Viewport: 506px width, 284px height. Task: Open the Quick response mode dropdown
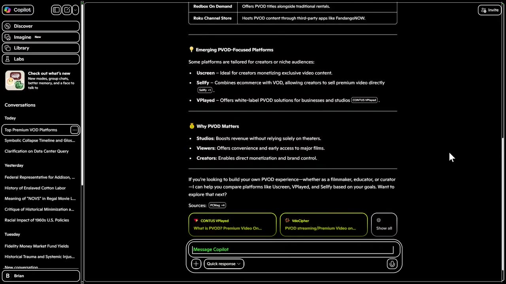click(224, 264)
